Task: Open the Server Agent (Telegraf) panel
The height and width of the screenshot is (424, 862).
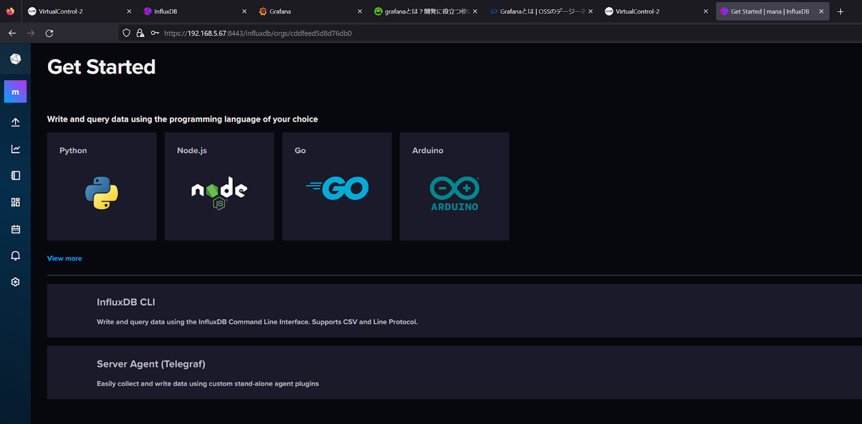Action: [454, 372]
